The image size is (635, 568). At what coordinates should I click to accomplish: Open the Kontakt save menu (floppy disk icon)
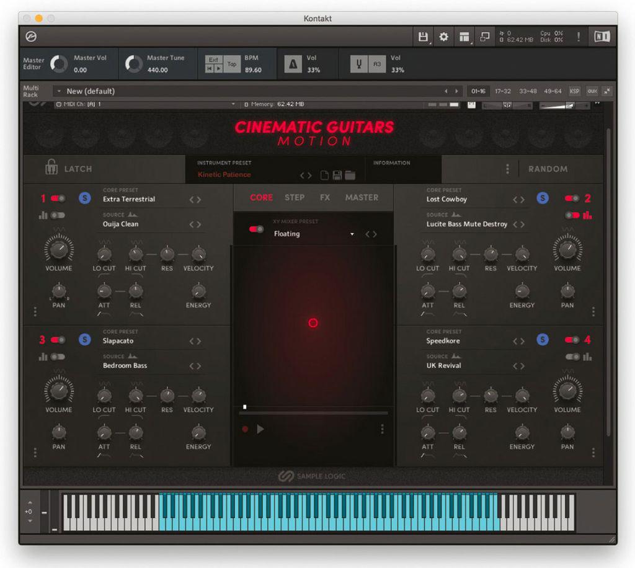[423, 37]
